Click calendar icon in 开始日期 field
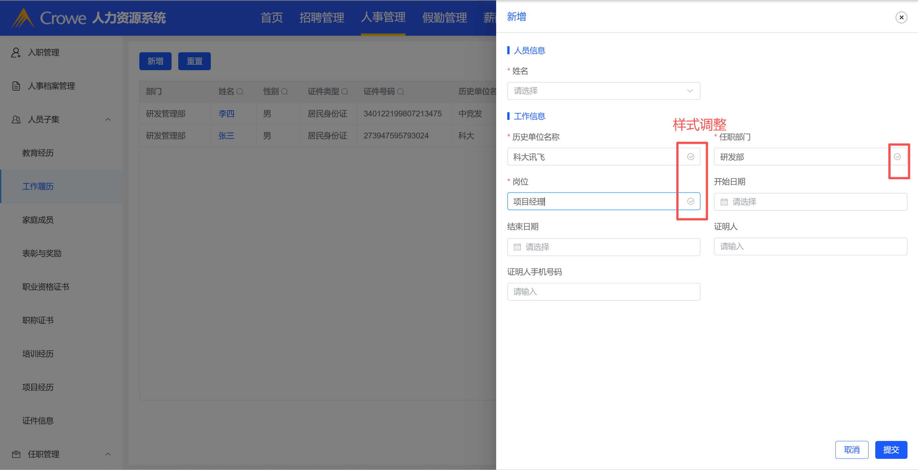 tap(724, 202)
